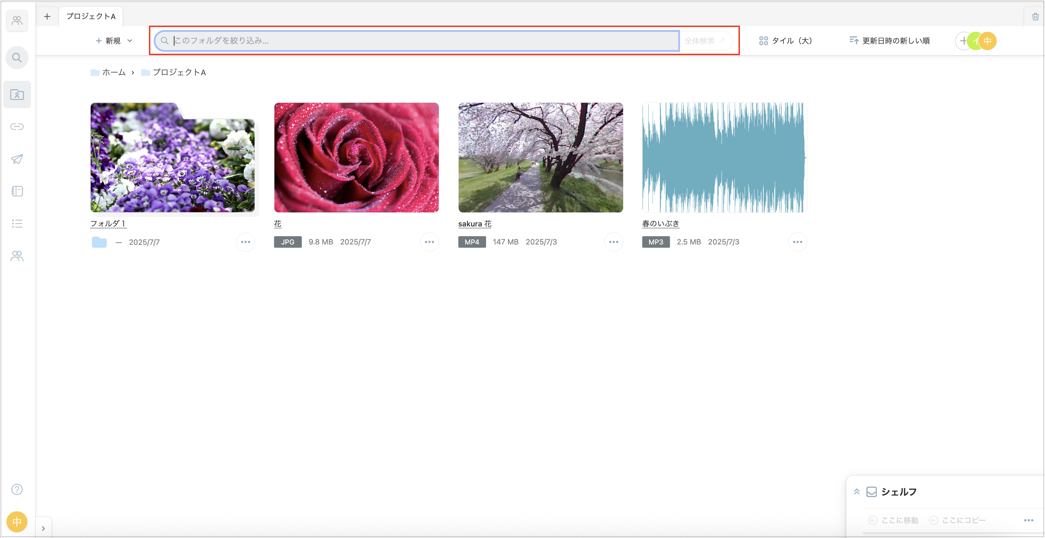This screenshot has width=1045, height=538.
Task: Open the 更新日時の新しい順 sort menu
Action: point(889,41)
